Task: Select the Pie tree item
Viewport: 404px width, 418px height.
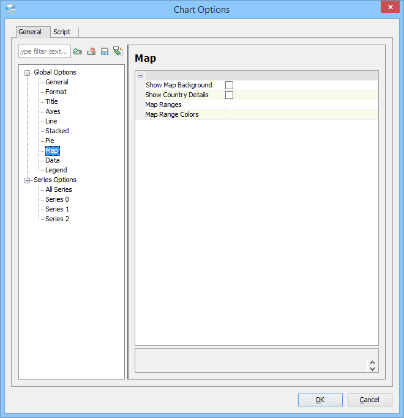Action: 50,141
